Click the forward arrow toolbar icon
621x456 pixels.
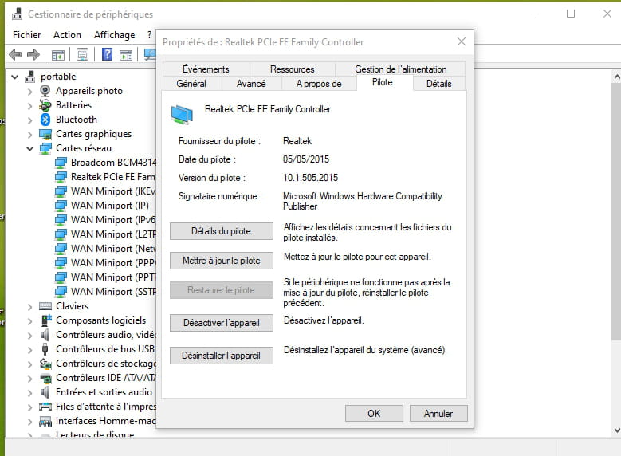tap(33, 54)
